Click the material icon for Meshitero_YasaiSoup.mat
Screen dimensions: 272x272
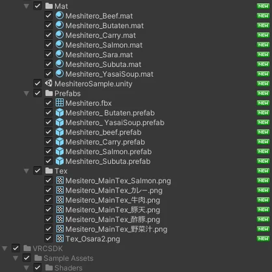pos(60,74)
